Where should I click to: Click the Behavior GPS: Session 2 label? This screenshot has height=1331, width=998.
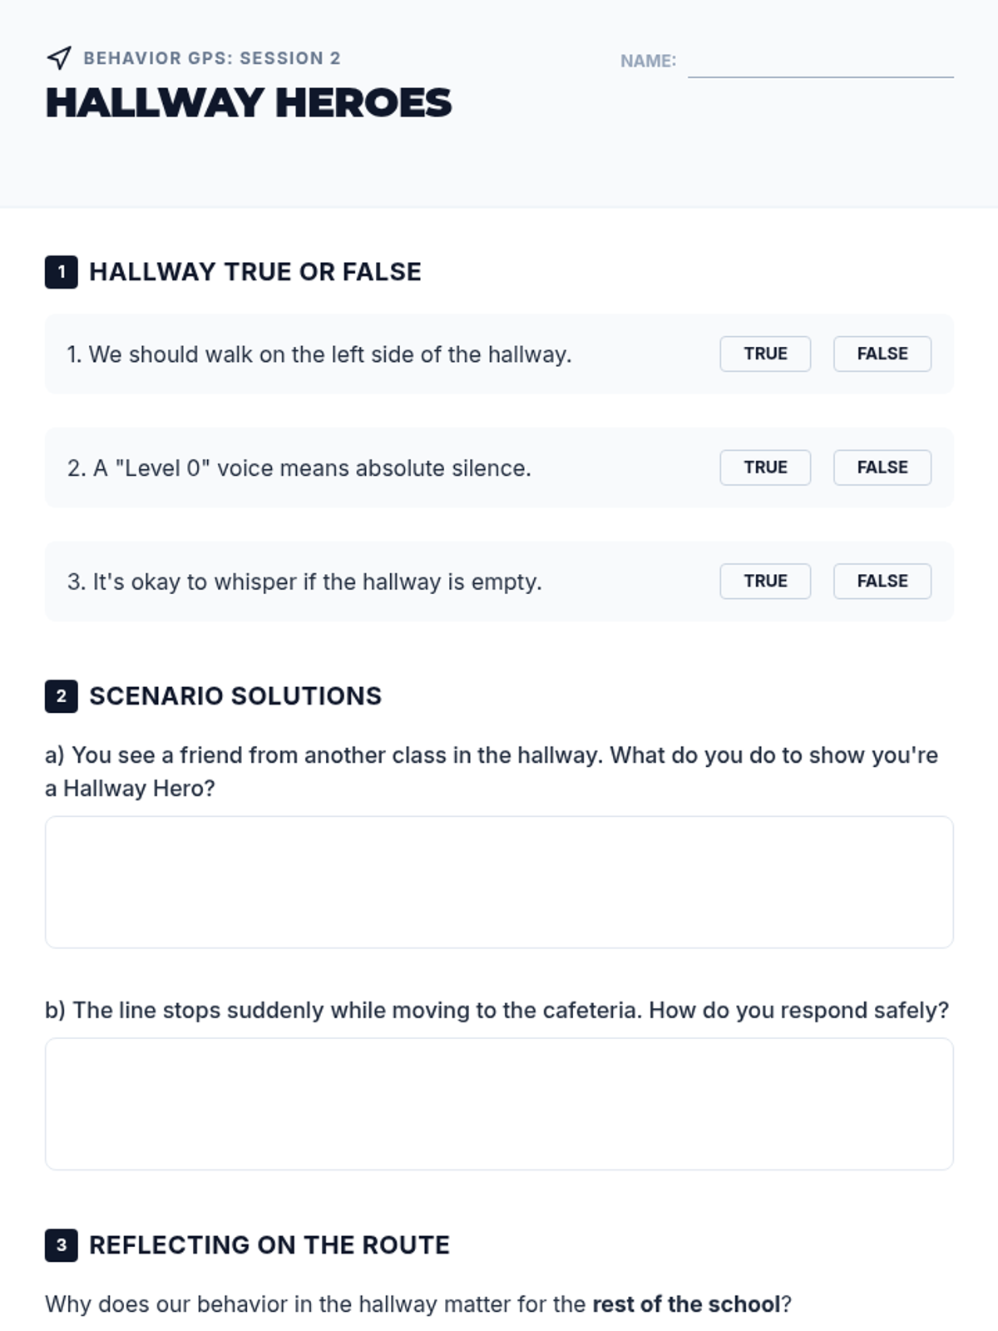pyautogui.click(x=212, y=58)
